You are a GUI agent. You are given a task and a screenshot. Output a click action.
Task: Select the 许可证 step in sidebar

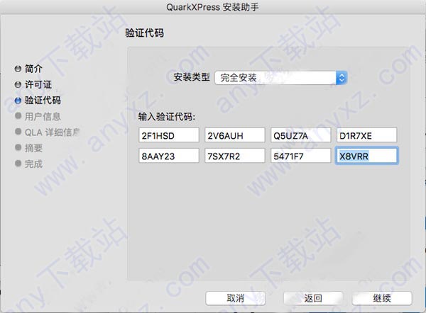pos(38,84)
